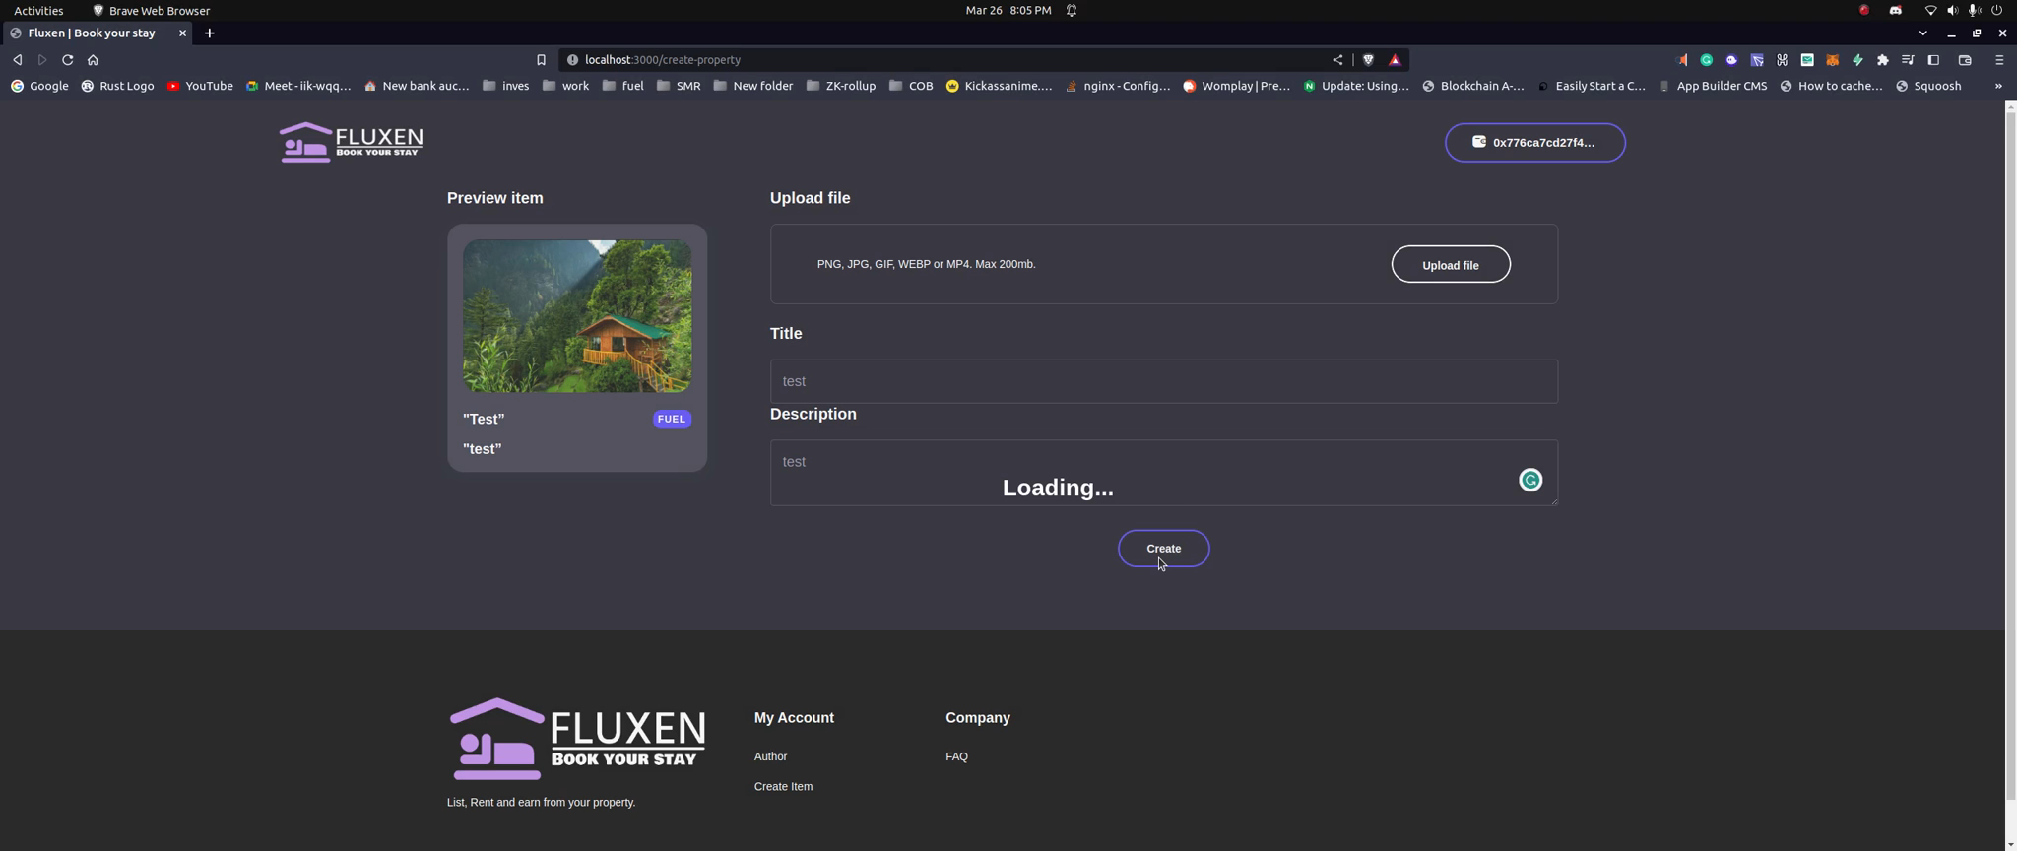The height and width of the screenshot is (851, 2017).
Task: Open the Brave Rewards triangle icon
Action: [x=1395, y=60]
